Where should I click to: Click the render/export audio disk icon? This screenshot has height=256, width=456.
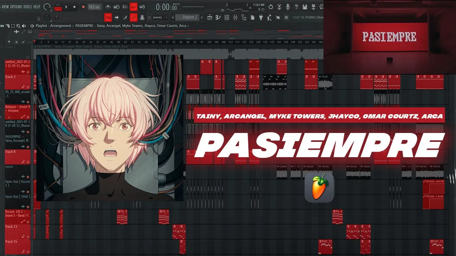click(x=313, y=7)
